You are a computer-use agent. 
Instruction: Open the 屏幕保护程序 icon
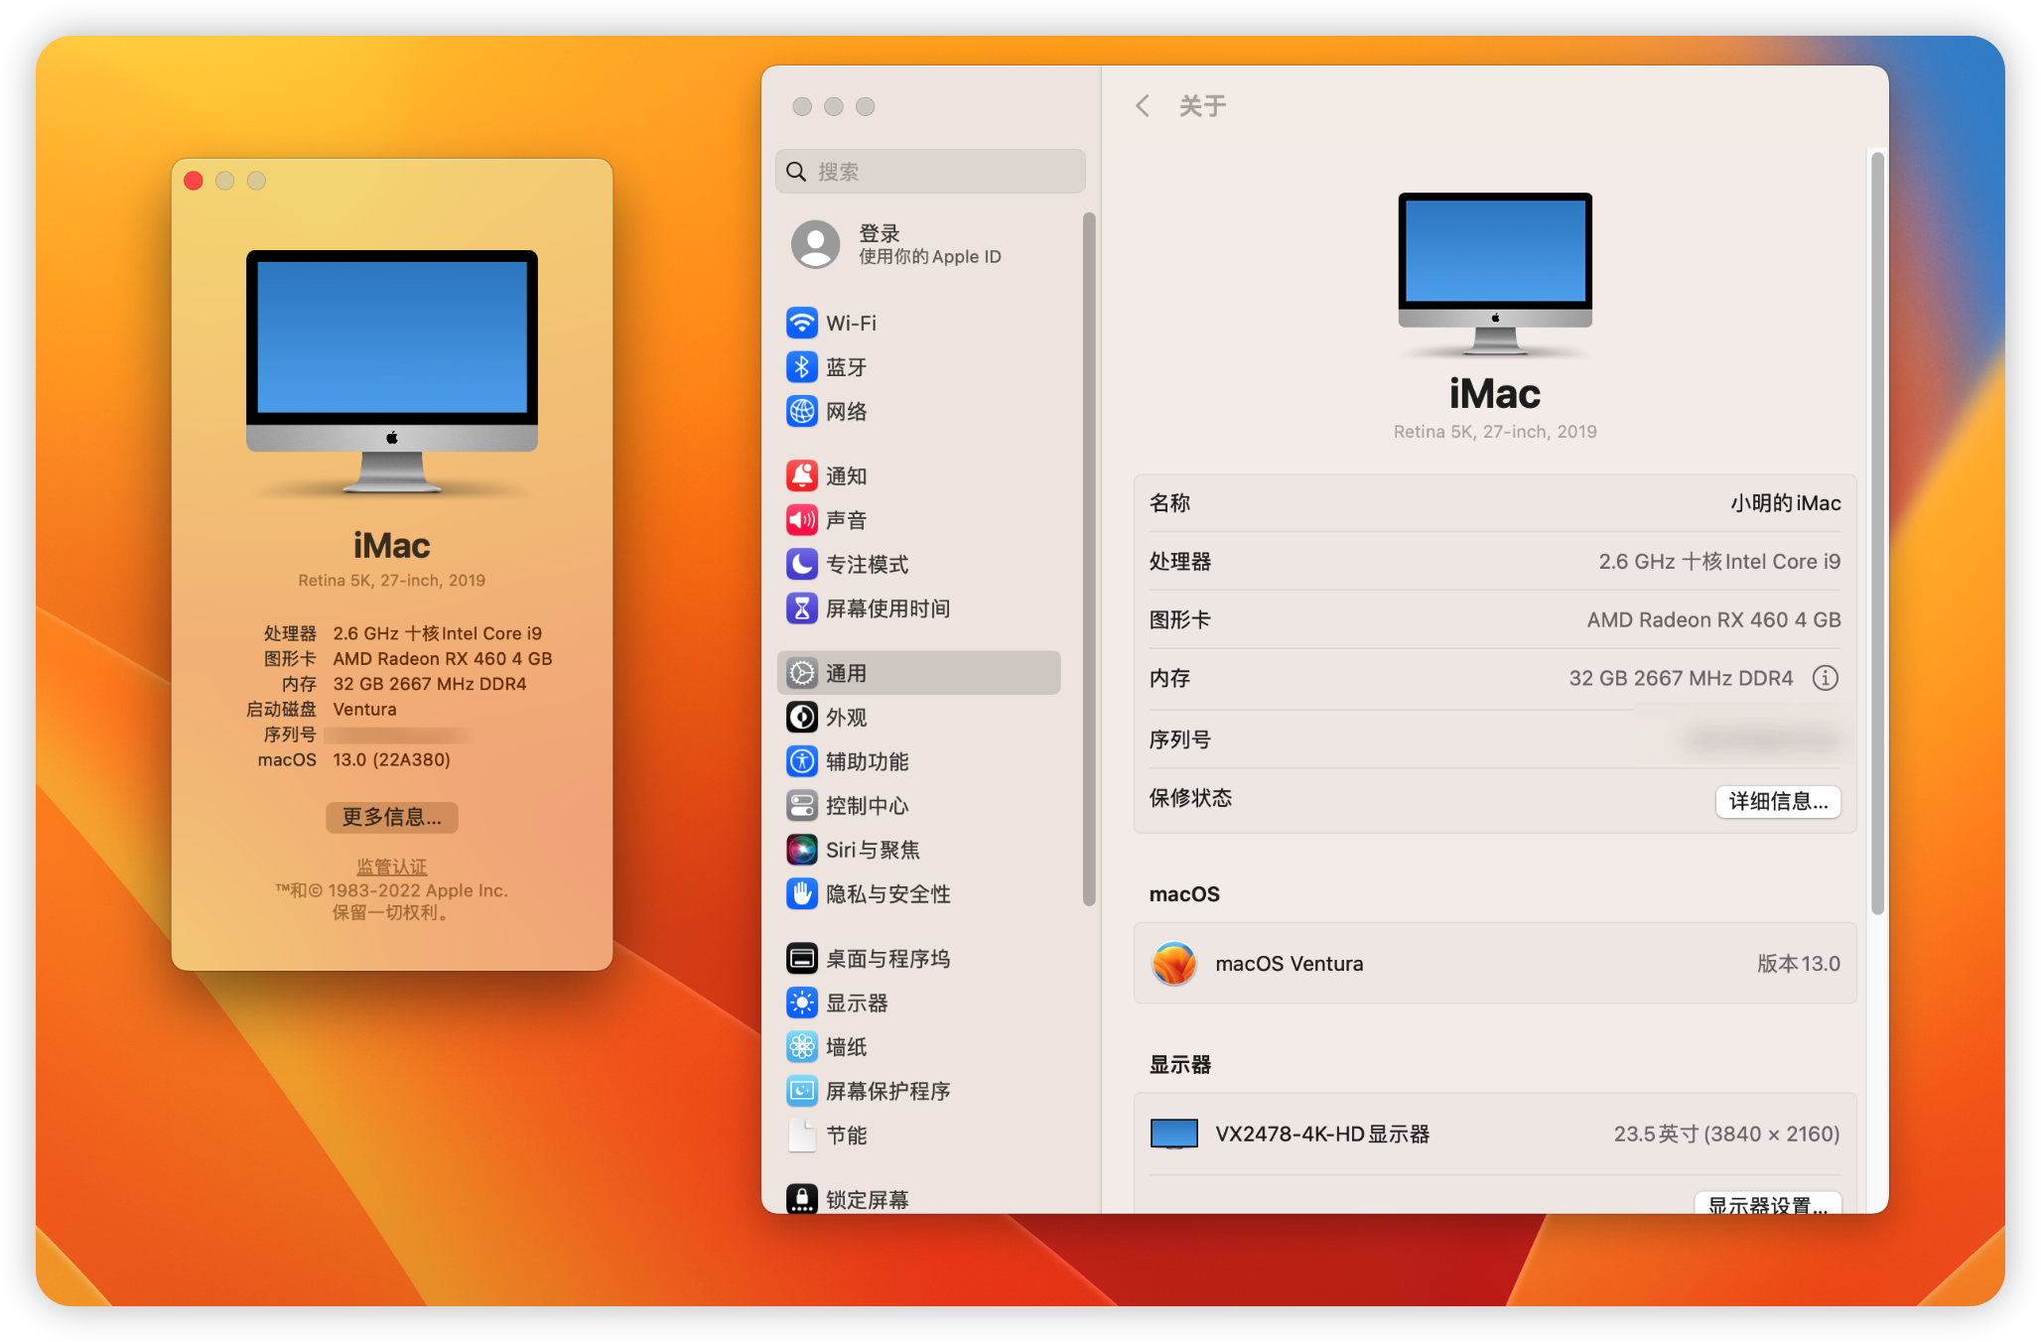tap(801, 1091)
